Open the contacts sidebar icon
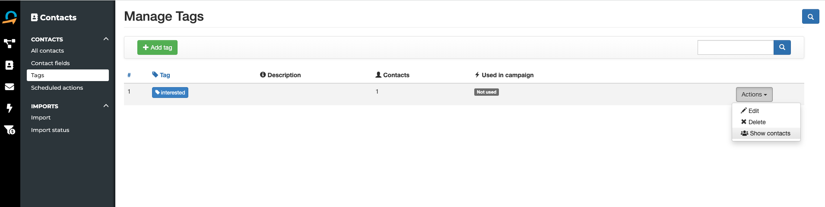The image size is (825, 207). click(x=10, y=65)
